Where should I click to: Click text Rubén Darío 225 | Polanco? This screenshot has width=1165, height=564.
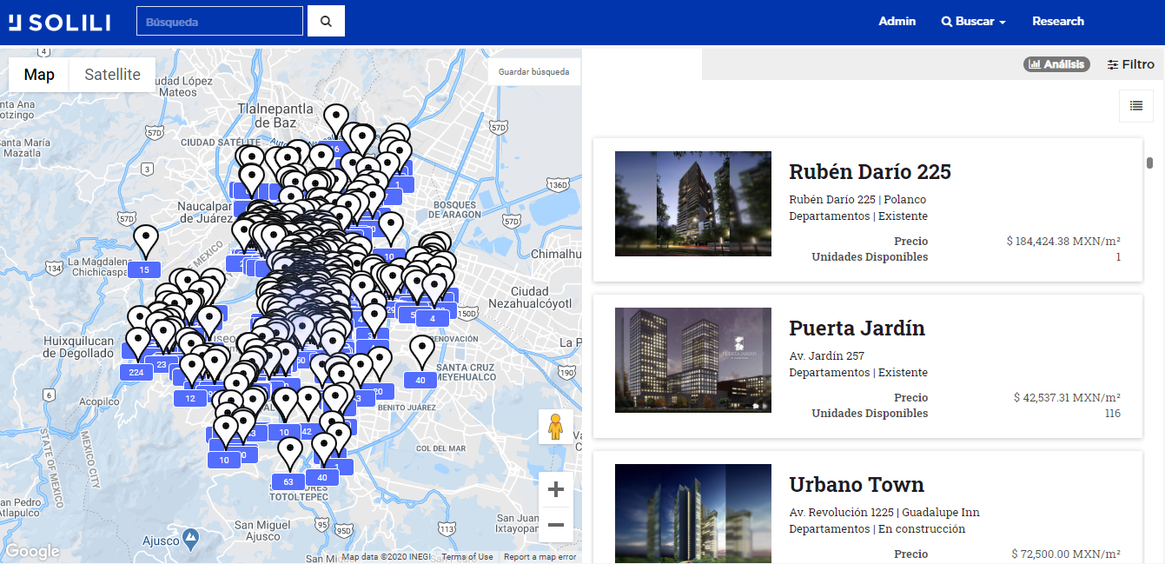(x=857, y=199)
